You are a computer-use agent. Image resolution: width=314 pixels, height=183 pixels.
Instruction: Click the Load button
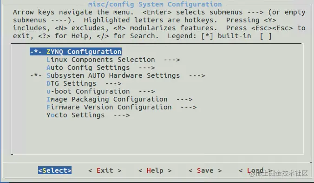coord(255,170)
